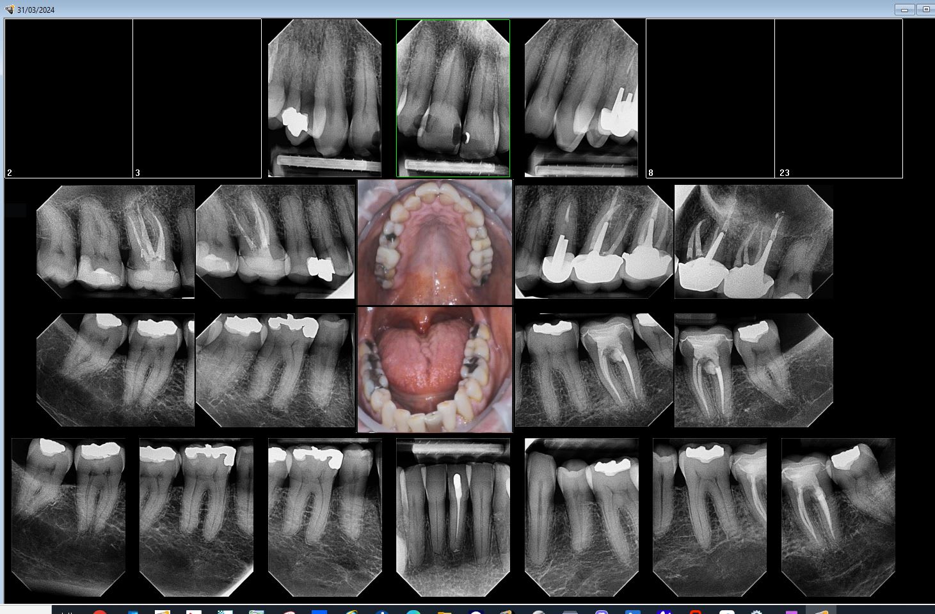The width and height of the screenshot is (935, 614).
Task: Maximize the X-ray viewer window
Action: 925,10
